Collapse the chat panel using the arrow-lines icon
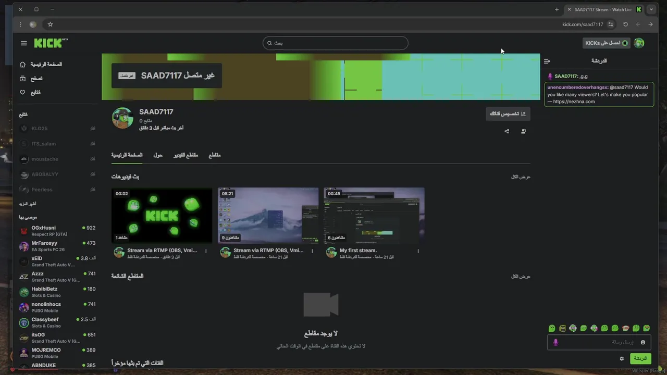The height and width of the screenshot is (375, 667). pyautogui.click(x=547, y=61)
